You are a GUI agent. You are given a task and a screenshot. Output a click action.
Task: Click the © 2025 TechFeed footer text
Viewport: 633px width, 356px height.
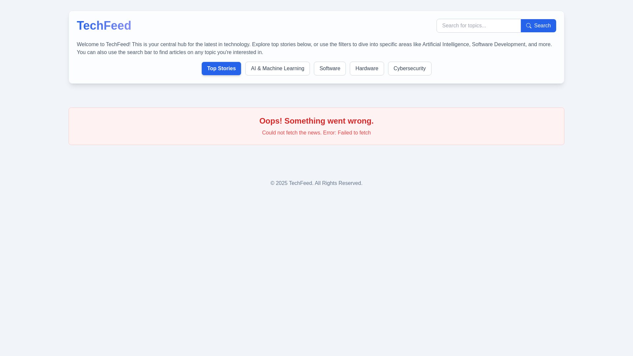point(316,183)
